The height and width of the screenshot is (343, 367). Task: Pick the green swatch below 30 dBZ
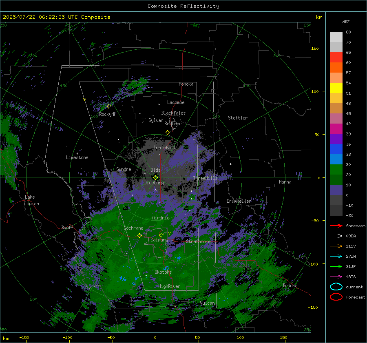(336, 169)
